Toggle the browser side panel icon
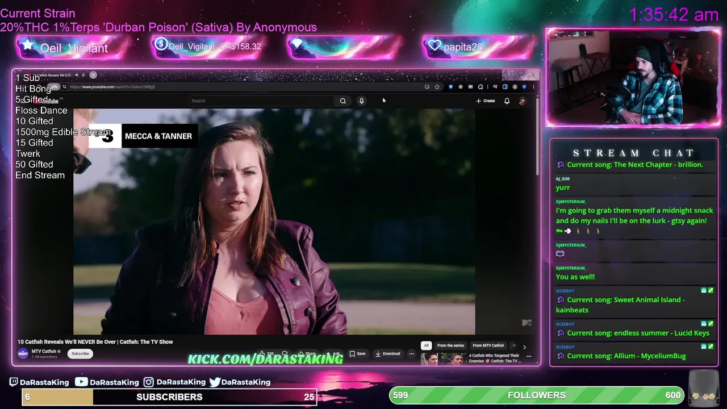Screen dimensions: 727x409 point(505,87)
